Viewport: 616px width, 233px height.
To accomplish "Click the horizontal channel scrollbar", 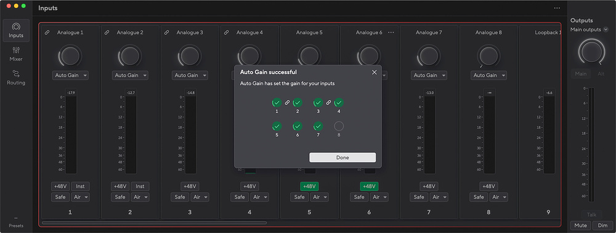I will pos(154,223).
